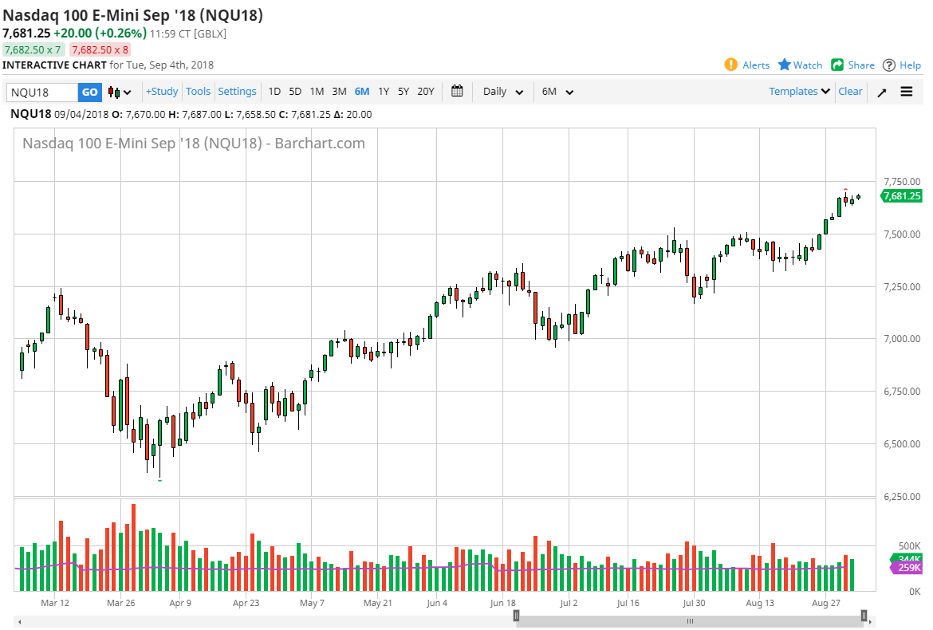Click the fullscreen arrow icon
933x630 pixels.
881,93
